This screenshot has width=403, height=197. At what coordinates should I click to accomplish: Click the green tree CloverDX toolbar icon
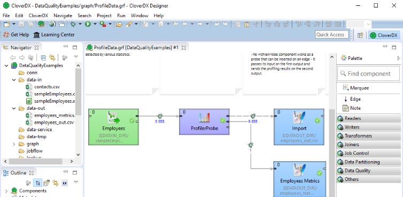point(41,24)
